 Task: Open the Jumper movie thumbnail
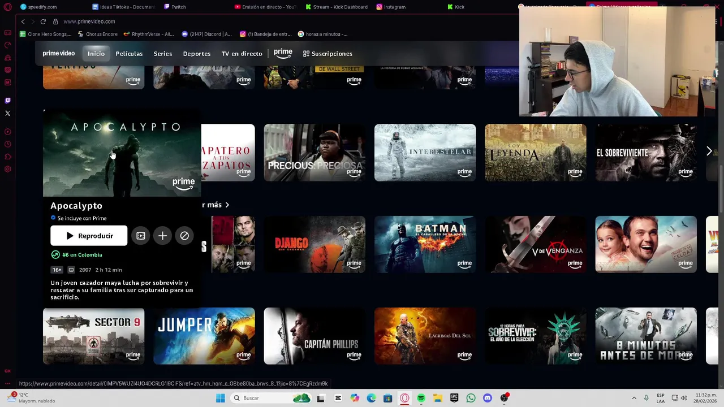(x=204, y=336)
